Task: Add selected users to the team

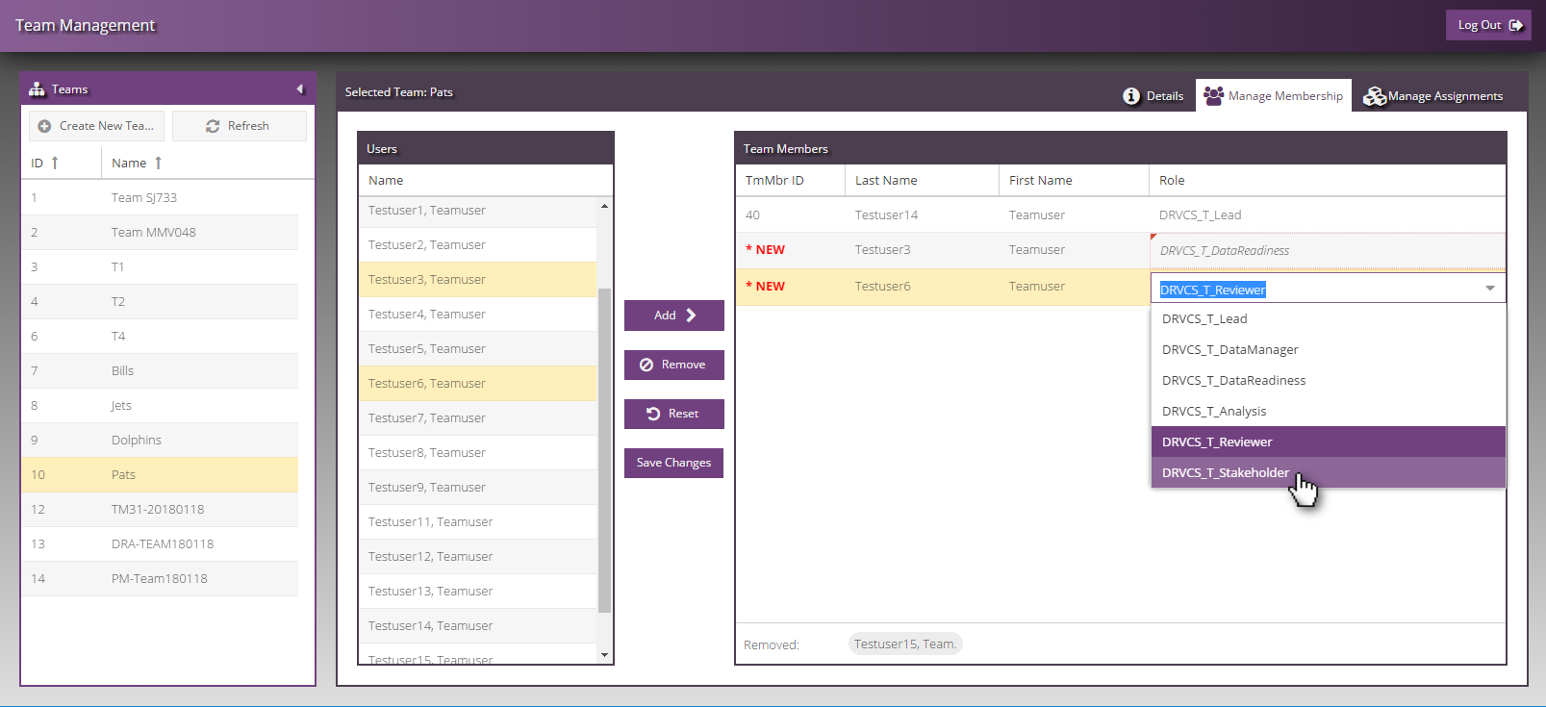Action: pos(673,316)
